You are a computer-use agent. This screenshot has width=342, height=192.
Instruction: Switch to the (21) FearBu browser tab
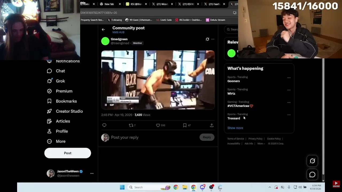coord(214,4)
